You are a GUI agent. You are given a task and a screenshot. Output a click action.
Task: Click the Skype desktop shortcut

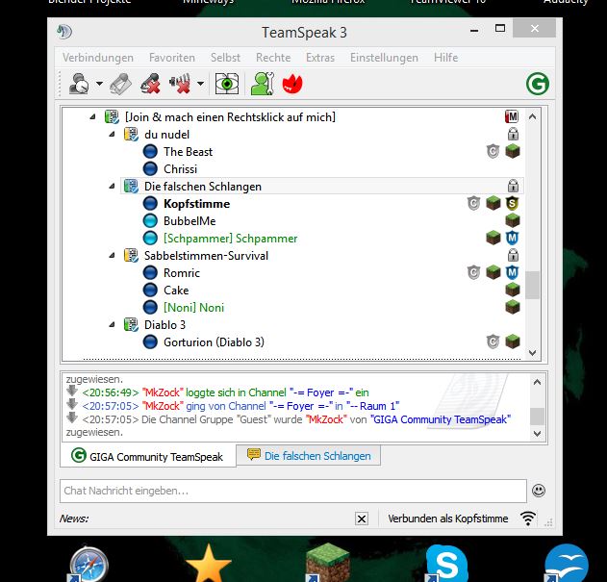pyautogui.click(x=444, y=563)
